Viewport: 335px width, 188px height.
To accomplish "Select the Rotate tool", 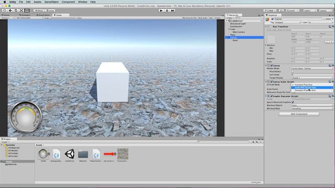I will tap(16, 10).
